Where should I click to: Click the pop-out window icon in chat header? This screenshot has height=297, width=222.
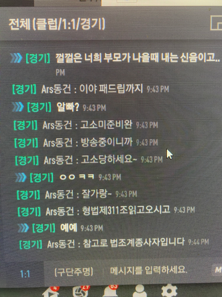pos(216,23)
